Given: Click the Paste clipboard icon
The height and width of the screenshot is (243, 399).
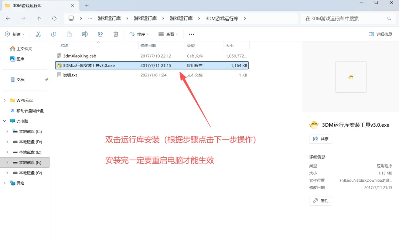Looking at the screenshot, I should click(69, 34).
